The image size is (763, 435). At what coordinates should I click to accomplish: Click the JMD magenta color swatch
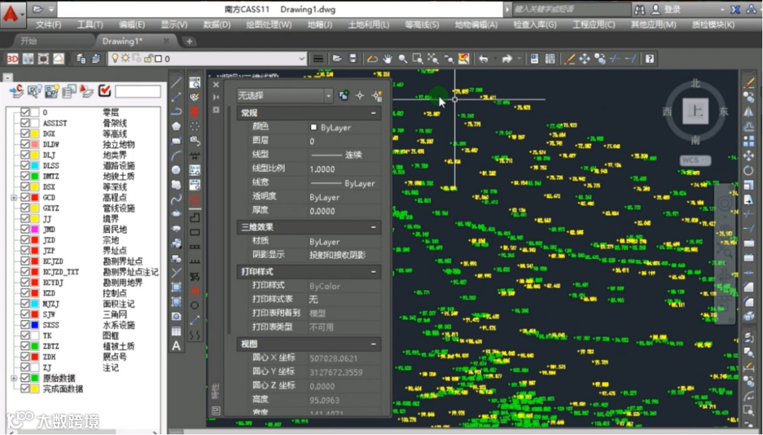pos(35,230)
